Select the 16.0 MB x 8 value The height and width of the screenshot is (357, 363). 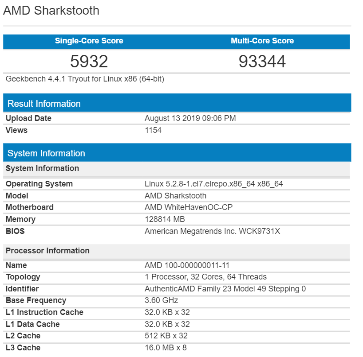(x=166, y=348)
